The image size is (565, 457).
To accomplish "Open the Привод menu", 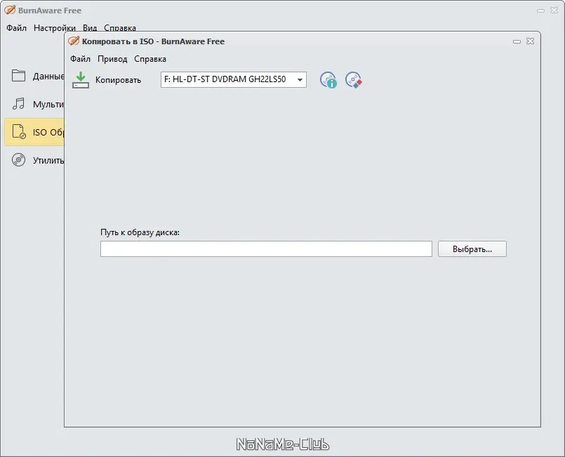I will [112, 59].
